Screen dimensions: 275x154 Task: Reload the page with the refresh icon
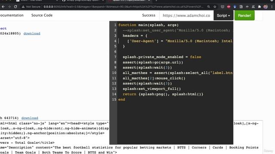coord(15,7)
